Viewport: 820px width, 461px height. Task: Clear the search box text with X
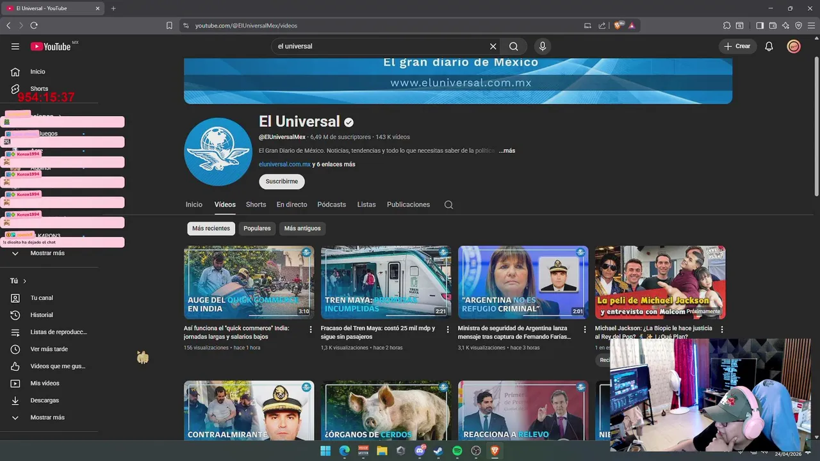[x=493, y=46]
